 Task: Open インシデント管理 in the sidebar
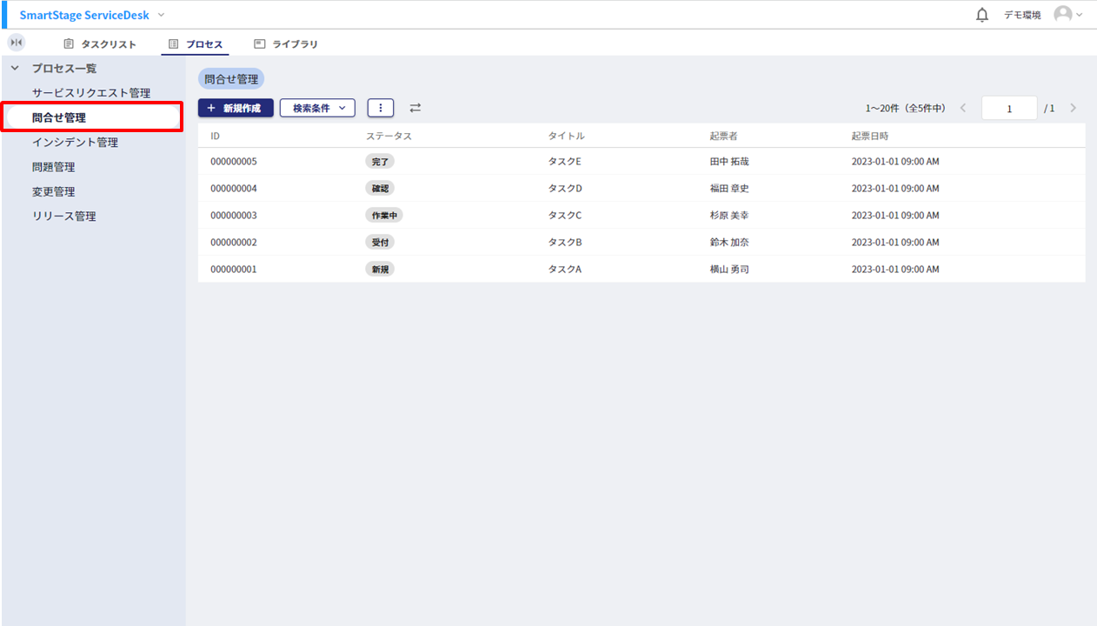75,143
